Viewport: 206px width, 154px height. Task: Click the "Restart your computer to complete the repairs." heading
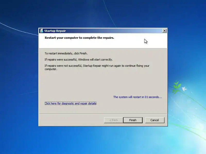(79, 38)
